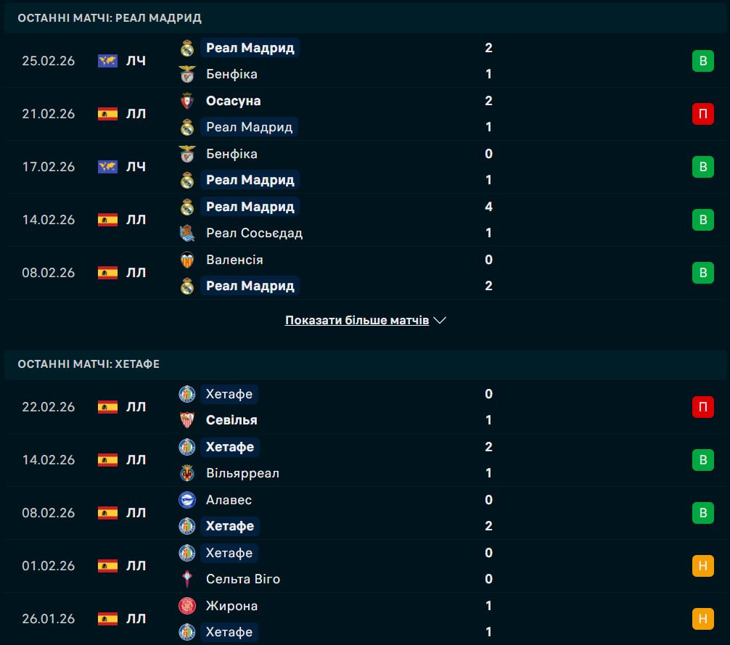Click the Champions League icon on 25.02.26

point(107,61)
